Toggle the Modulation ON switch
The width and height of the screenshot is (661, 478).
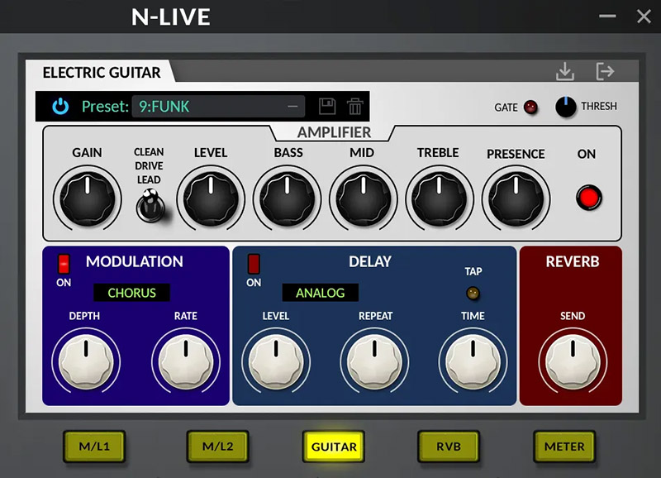coord(64,263)
